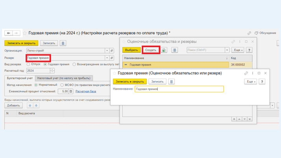Open Еще dropdown in reserves list window
The height and width of the screenshot is (158, 281).
coord(238,50)
